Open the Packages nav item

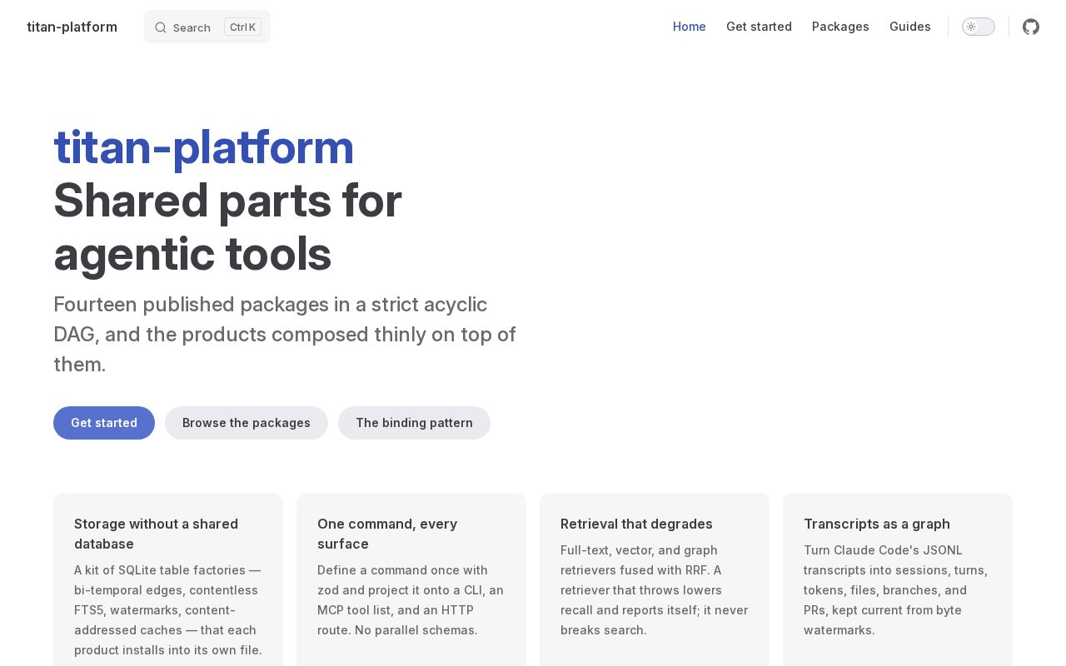click(x=840, y=27)
